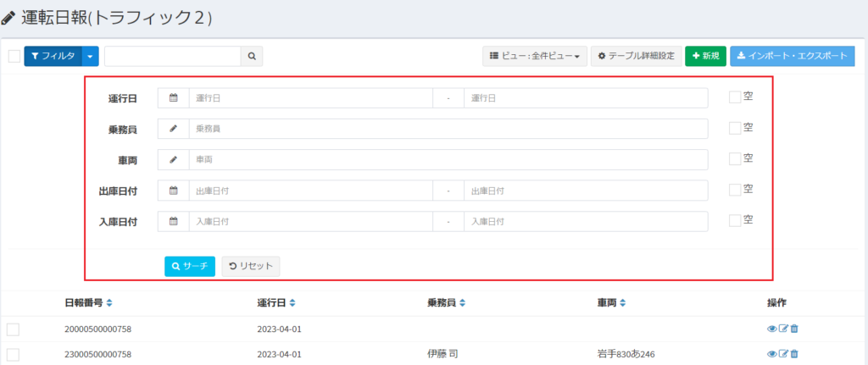Click calendar icon for 運行日 field

pyautogui.click(x=173, y=98)
